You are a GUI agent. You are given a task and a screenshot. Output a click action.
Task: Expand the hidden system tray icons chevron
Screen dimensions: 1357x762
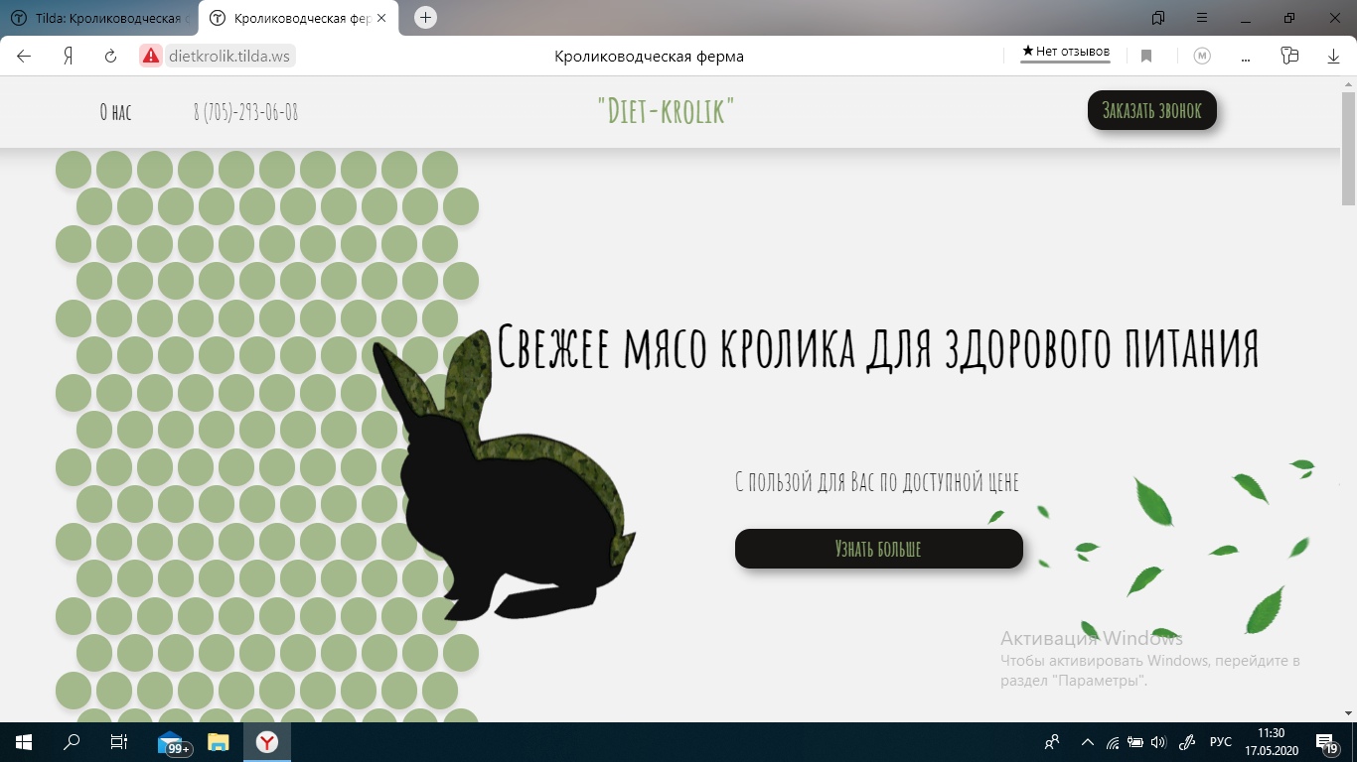[1088, 742]
